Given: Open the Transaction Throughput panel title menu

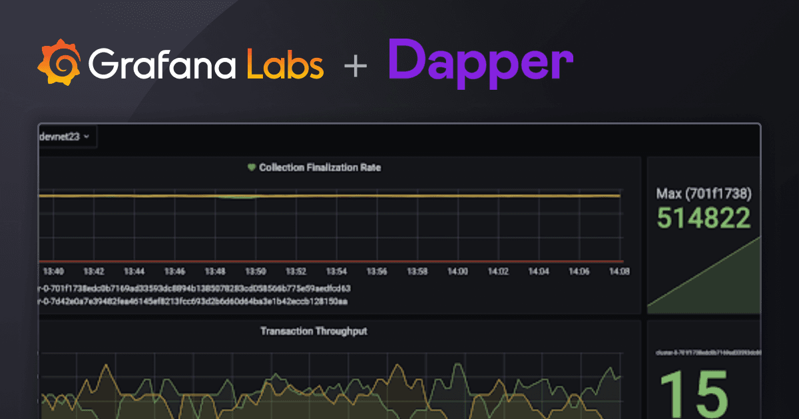Looking at the screenshot, I should pyautogui.click(x=313, y=331).
